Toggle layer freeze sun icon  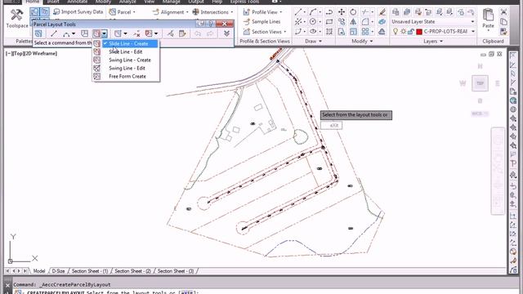(x=403, y=32)
